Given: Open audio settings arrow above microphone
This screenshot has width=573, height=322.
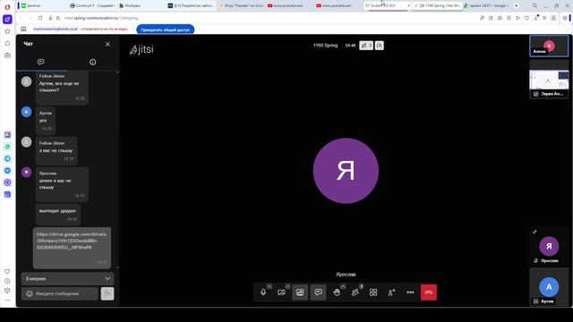Looking at the screenshot, I should click(269, 286).
